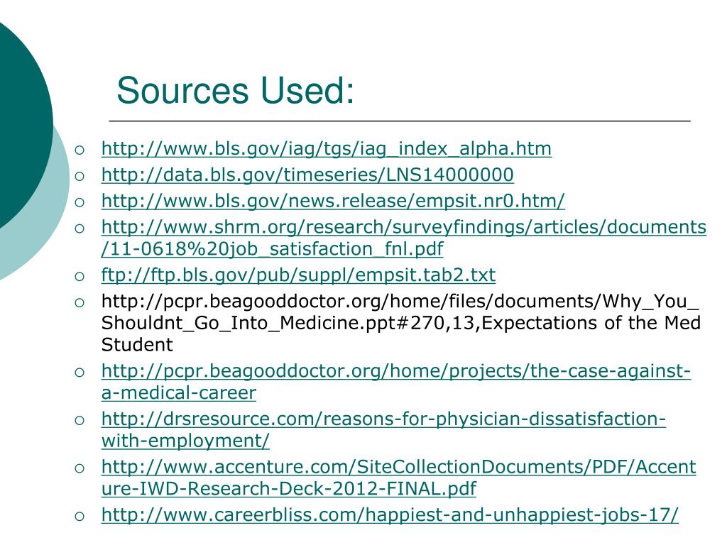Viewport: 727px width, 545px height.
Task: Visit the careerbliss happiest-and-unhappiest-jobs link
Action: [390, 515]
